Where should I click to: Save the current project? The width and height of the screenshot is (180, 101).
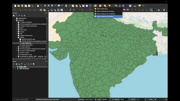pyautogui.click(x=22, y=6)
